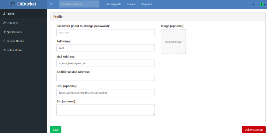Click inside the Bio text area
Screen dimensions: 267x133
click(105, 110)
